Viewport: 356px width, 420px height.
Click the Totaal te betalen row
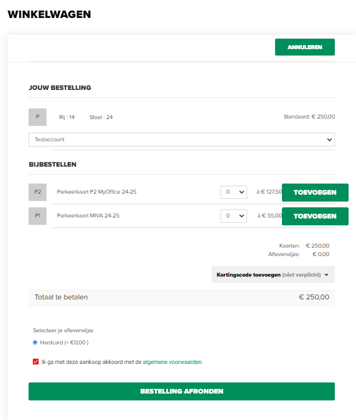181,297
